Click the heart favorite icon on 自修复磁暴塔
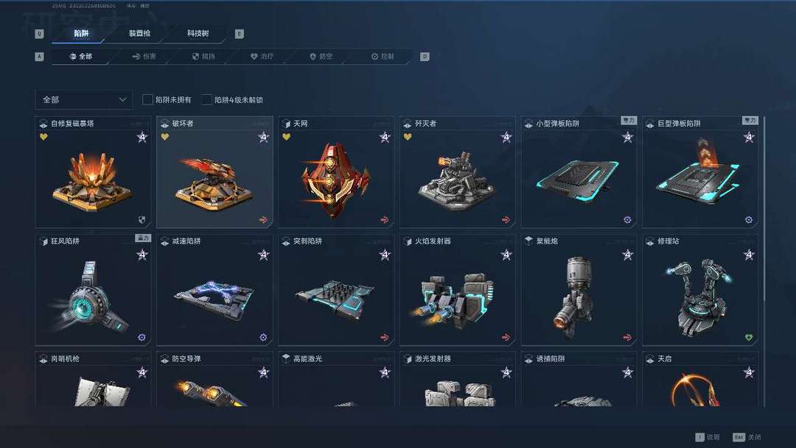The width and height of the screenshot is (796, 448). (x=43, y=137)
